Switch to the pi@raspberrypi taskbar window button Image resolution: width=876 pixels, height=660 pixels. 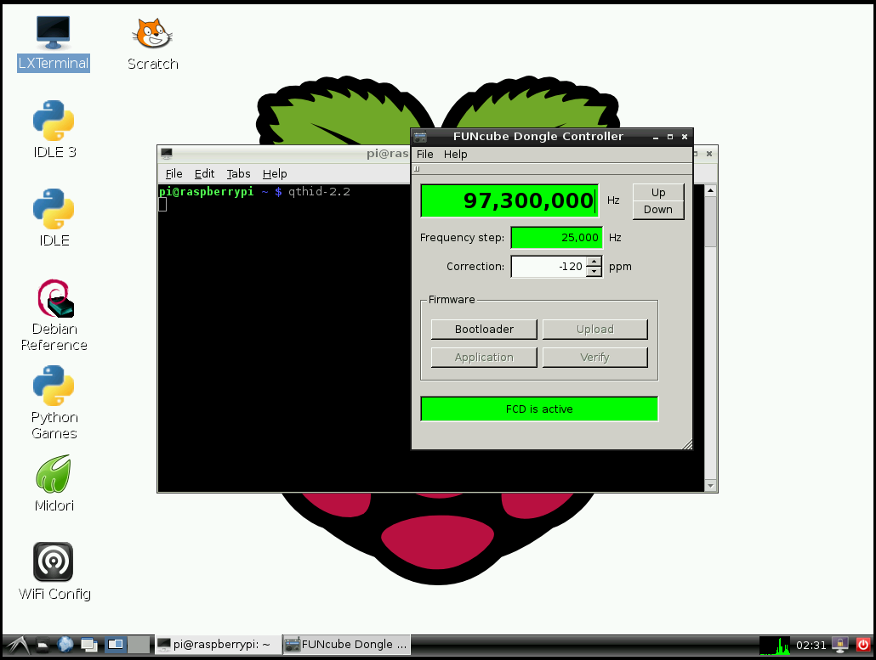217,645
